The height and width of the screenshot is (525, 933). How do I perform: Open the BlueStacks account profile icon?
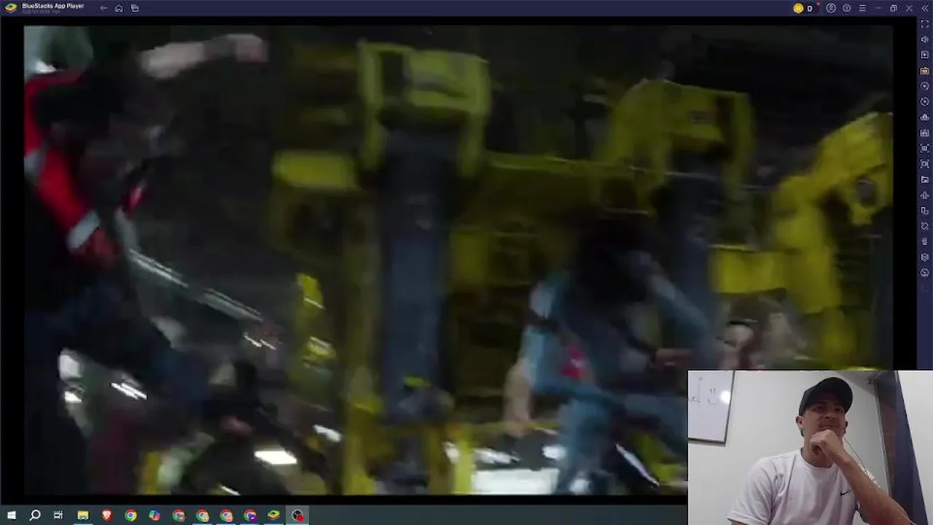pos(831,8)
